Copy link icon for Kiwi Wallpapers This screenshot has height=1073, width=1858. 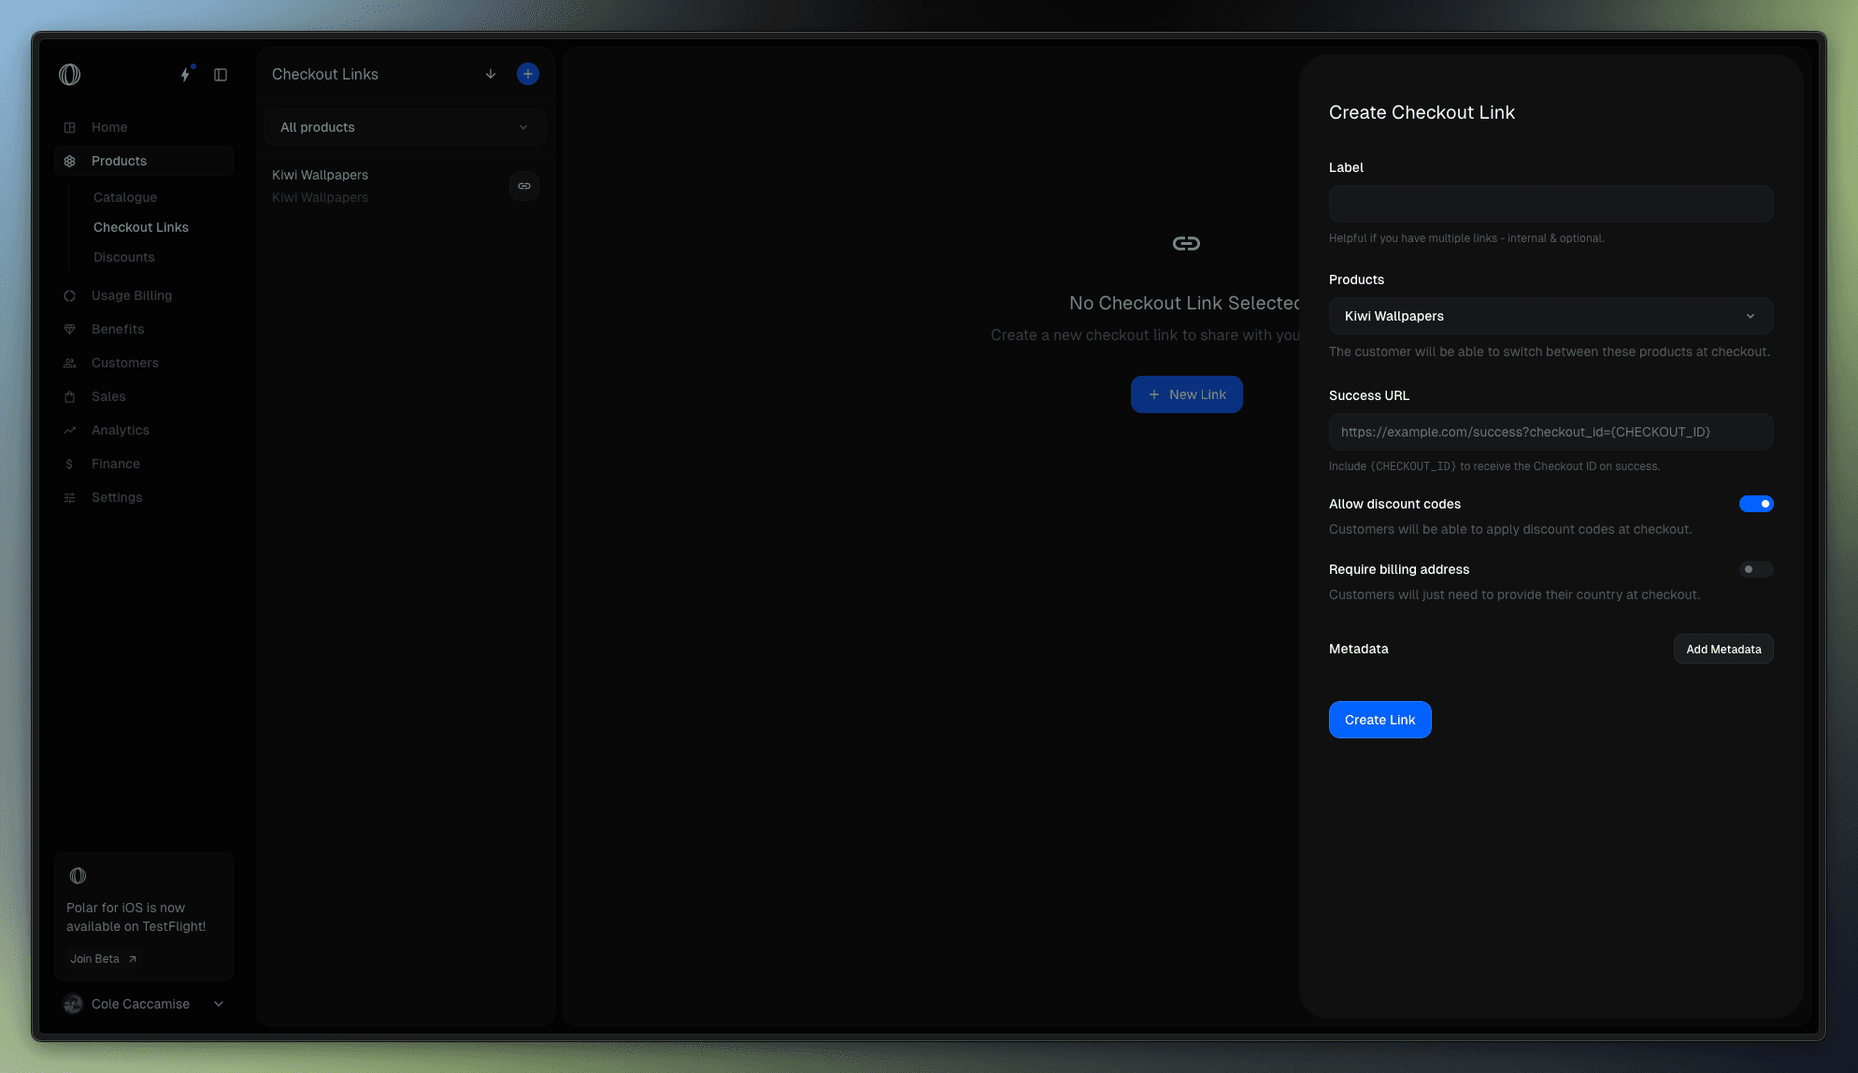(524, 186)
